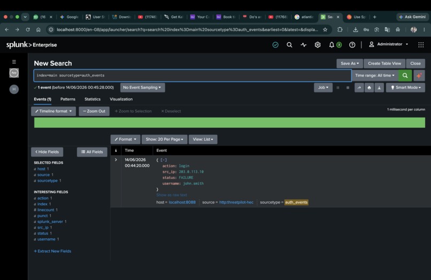Expand the event row details chevron
The width and height of the screenshot is (431, 280).
tap(116, 160)
